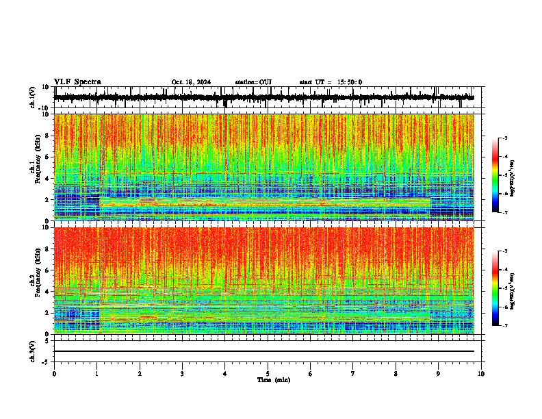Click the "6" tick on ch.2 frequency axis
The height and width of the screenshot is (419, 542).
(47, 270)
